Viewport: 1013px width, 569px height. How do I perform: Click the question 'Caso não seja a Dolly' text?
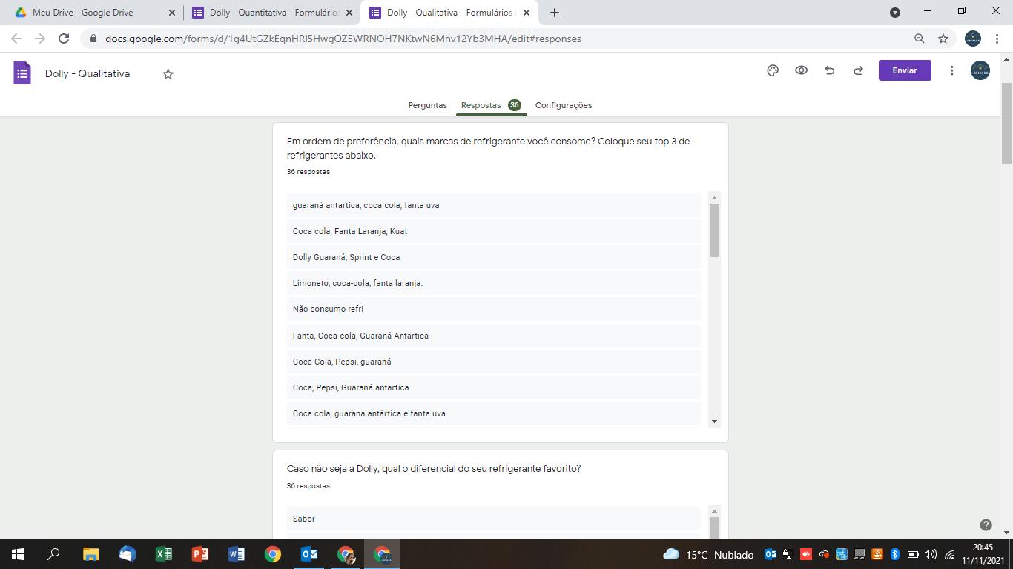[x=434, y=469]
